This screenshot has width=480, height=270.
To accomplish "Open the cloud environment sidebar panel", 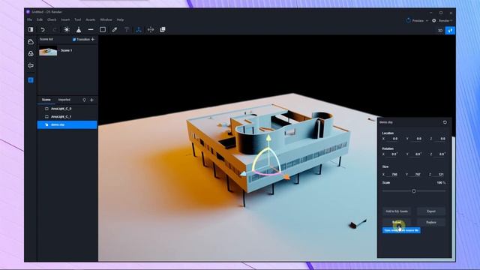I will point(31,42).
